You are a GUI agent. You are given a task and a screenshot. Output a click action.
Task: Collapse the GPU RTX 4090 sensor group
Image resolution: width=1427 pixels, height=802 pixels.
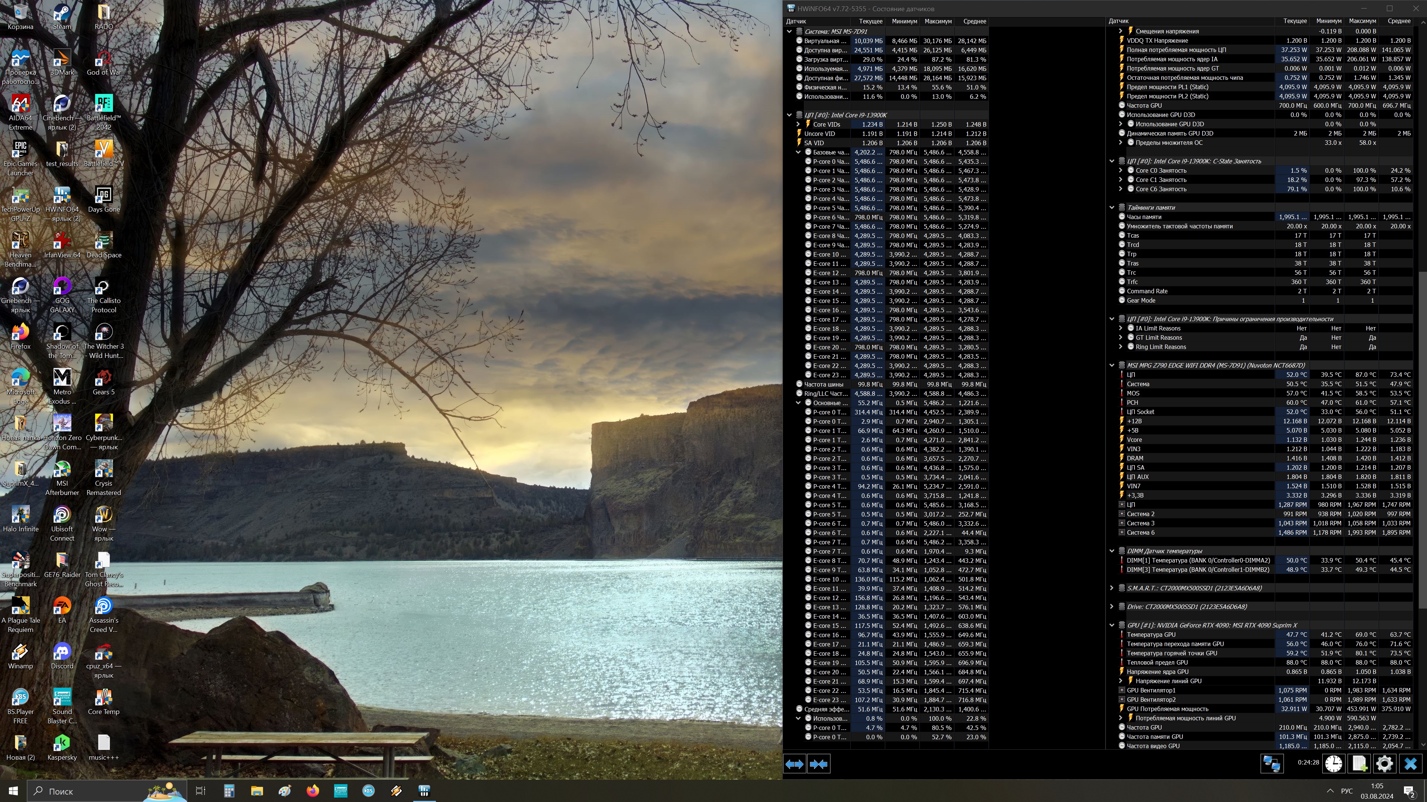click(x=1112, y=625)
